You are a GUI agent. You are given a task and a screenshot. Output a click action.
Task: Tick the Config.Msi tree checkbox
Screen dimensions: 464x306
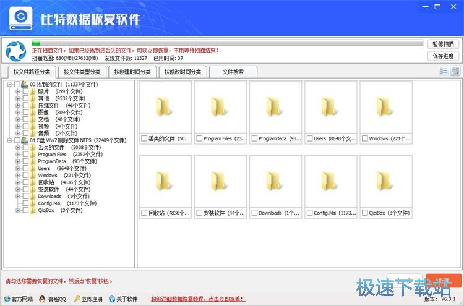click(26, 203)
